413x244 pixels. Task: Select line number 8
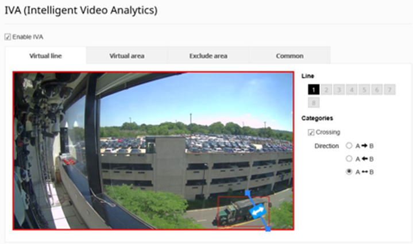coord(313,103)
